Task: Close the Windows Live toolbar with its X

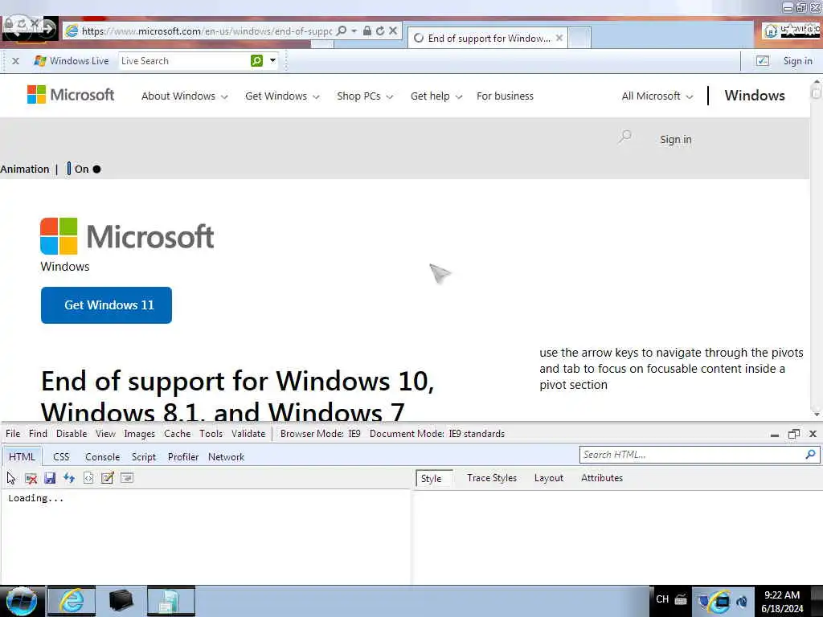Action: point(16,61)
